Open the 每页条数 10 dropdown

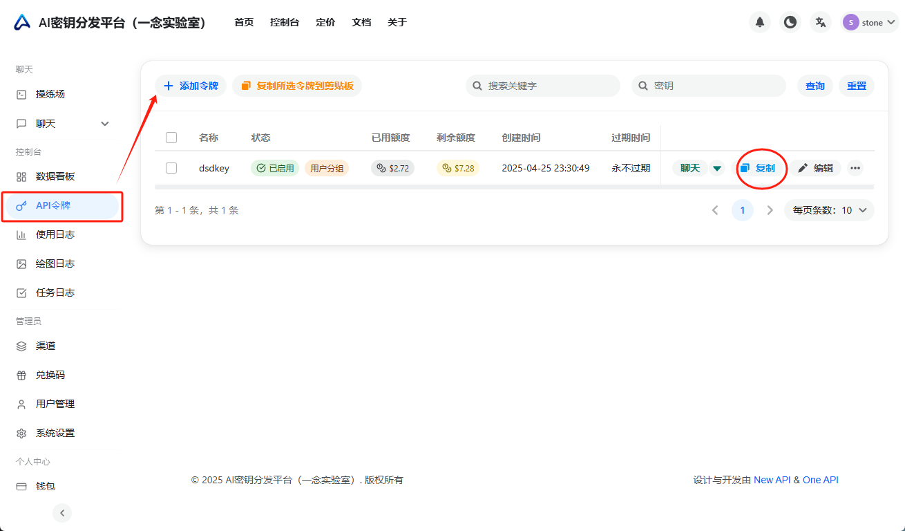tap(829, 210)
